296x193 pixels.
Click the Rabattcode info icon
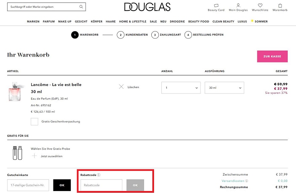pos(99,175)
